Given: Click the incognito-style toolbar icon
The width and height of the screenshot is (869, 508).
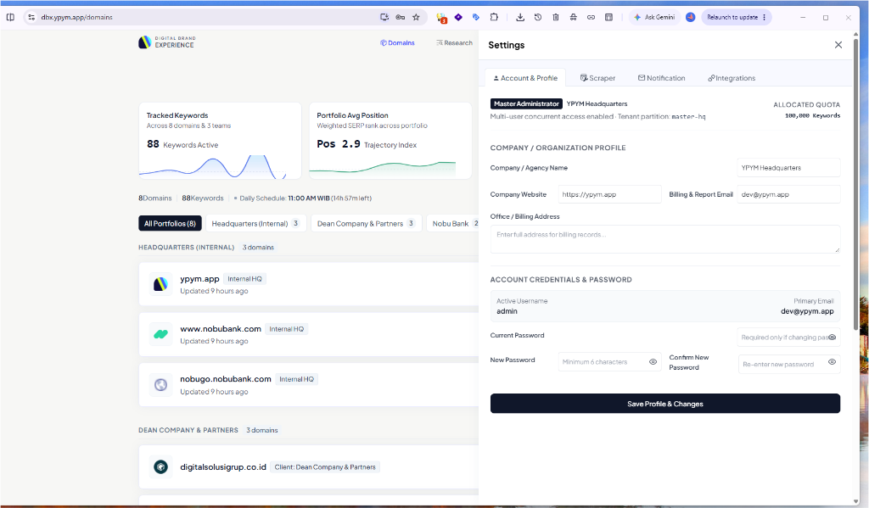Looking at the screenshot, I should click(x=573, y=17).
